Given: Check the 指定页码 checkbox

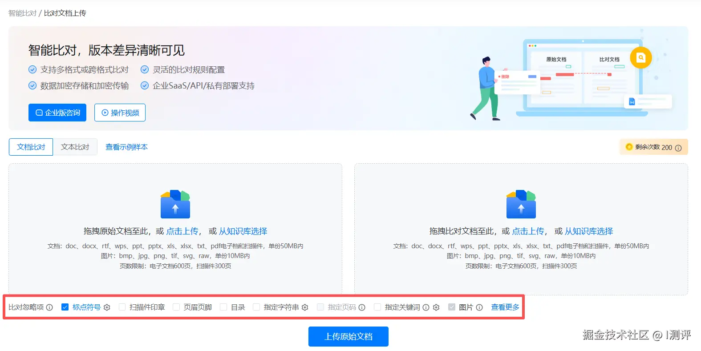Looking at the screenshot, I should tap(320, 307).
